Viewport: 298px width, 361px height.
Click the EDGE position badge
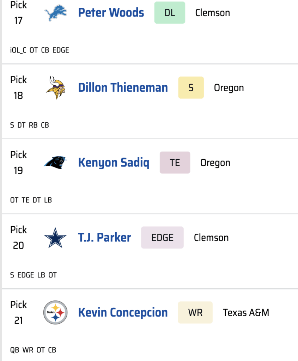tap(162, 238)
